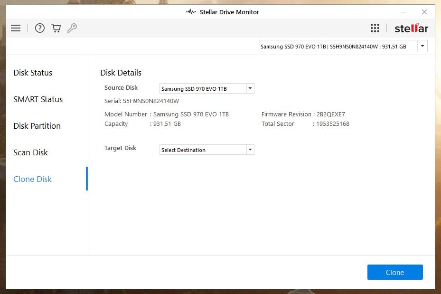Switch to the SMART Status tab

[38, 99]
